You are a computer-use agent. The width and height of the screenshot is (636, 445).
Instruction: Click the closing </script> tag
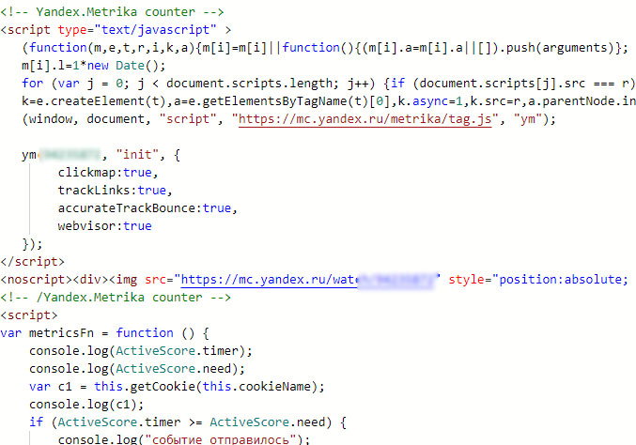tap(33, 262)
